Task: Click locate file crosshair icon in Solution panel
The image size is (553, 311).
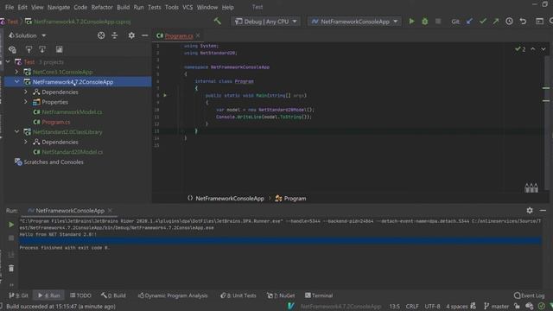Action: [x=101, y=35]
